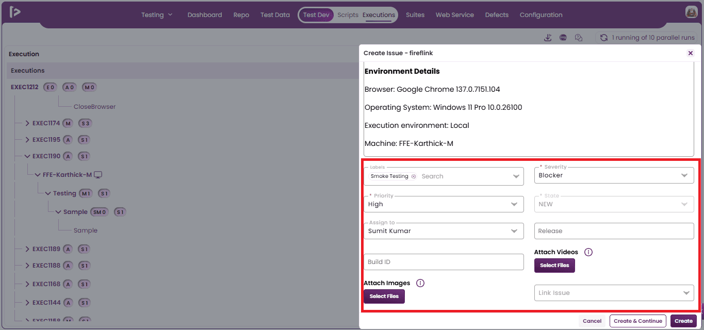The height and width of the screenshot is (330, 704).
Task: Click Select Files under Attach Videos
Action: pos(554,266)
